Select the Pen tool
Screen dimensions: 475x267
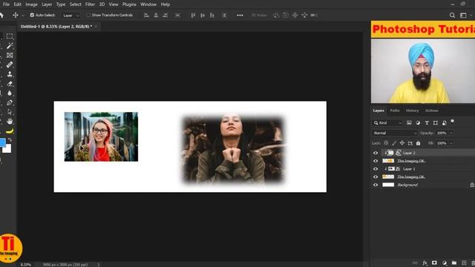(x=10, y=102)
